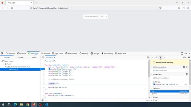Open the Windows Start menu
The width and height of the screenshot is (191, 107).
pos(3,104)
